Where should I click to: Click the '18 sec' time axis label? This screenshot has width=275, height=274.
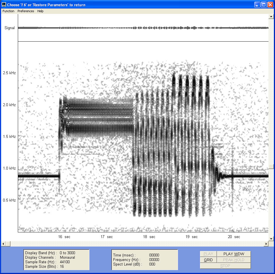(x=149, y=237)
